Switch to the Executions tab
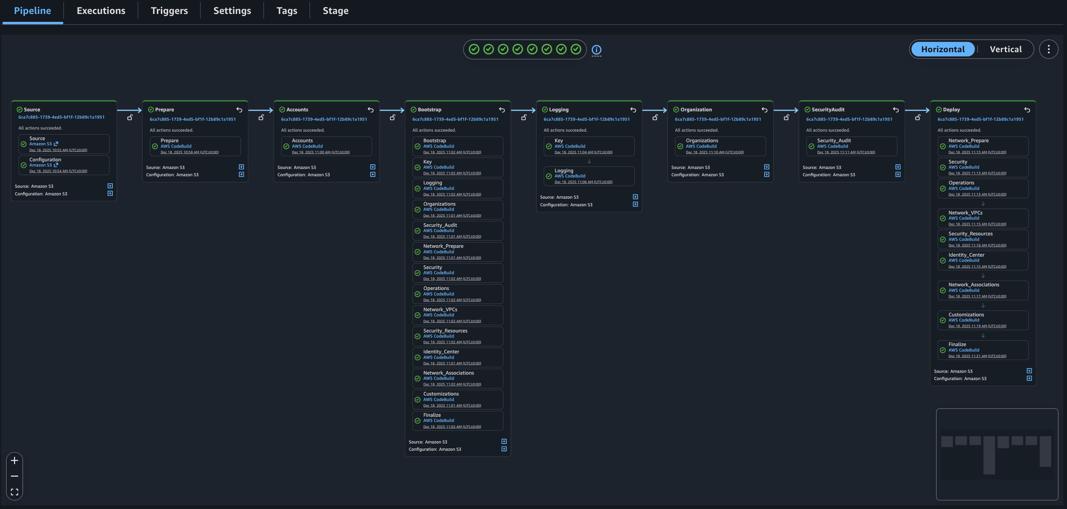Image resolution: width=1067 pixels, height=509 pixels. [x=101, y=11]
